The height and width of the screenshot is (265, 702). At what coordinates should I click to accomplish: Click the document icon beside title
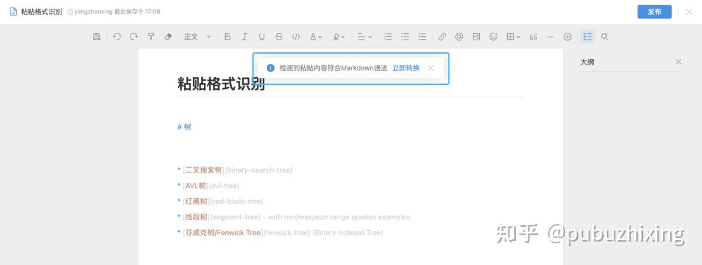[x=13, y=12]
